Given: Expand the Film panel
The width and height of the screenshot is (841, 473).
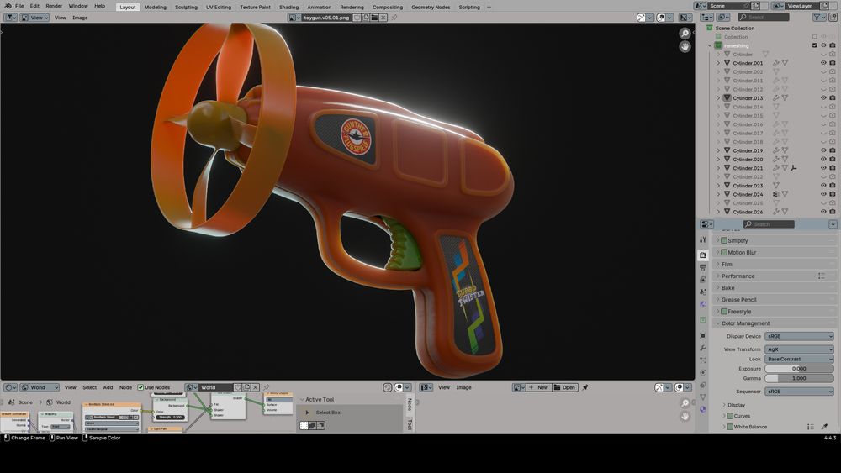Looking at the screenshot, I should point(775,264).
